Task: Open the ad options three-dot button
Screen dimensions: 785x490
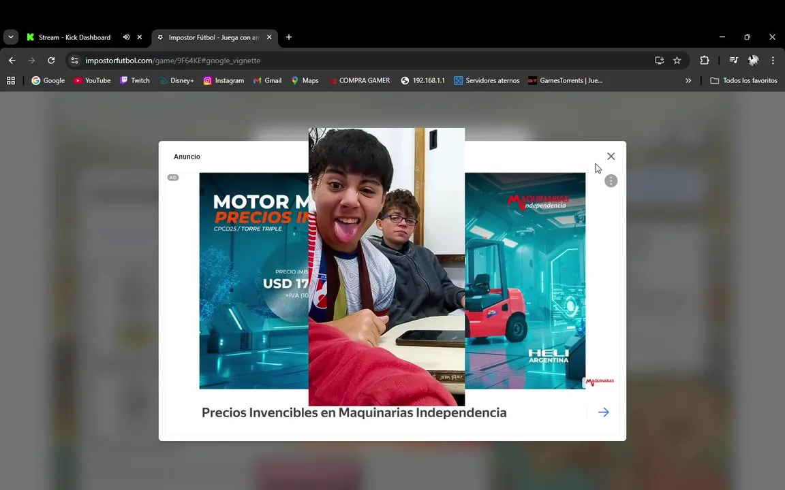Action: click(611, 180)
